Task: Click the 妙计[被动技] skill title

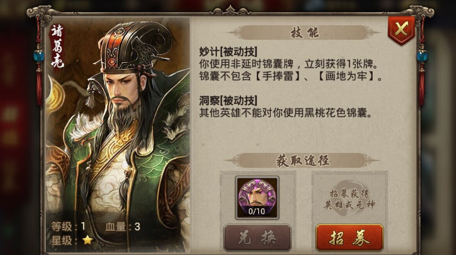Action: click(x=229, y=52)
